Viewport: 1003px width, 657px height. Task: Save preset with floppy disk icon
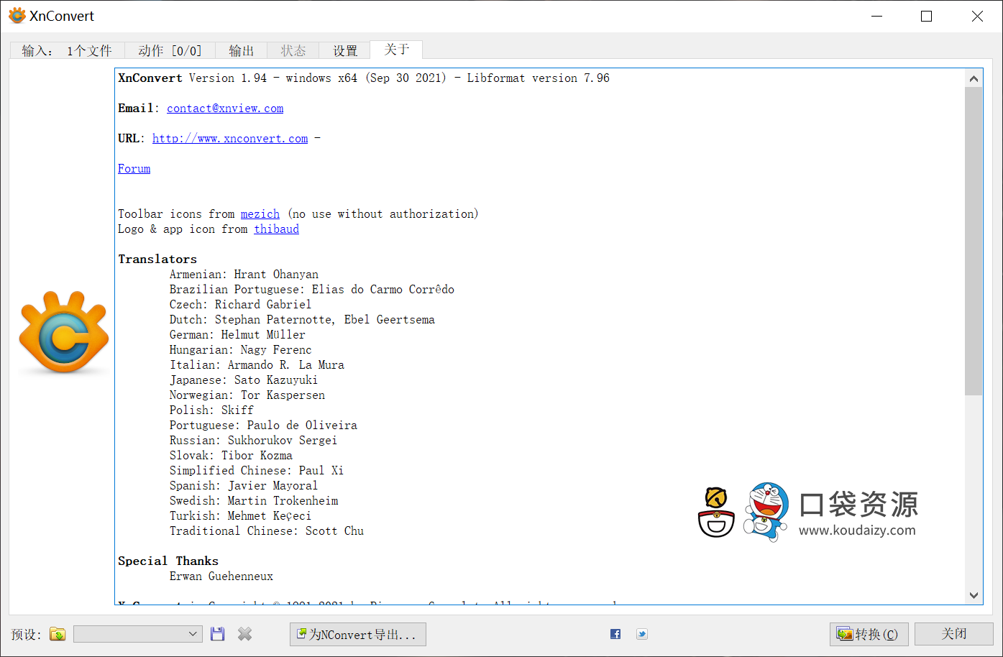(218, 634)
